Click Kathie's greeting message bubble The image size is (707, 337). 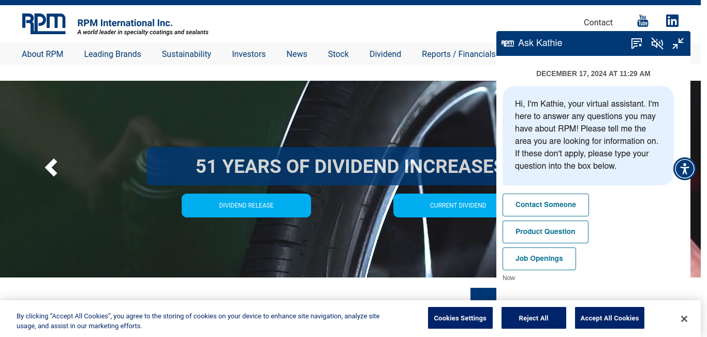(588, 135)
